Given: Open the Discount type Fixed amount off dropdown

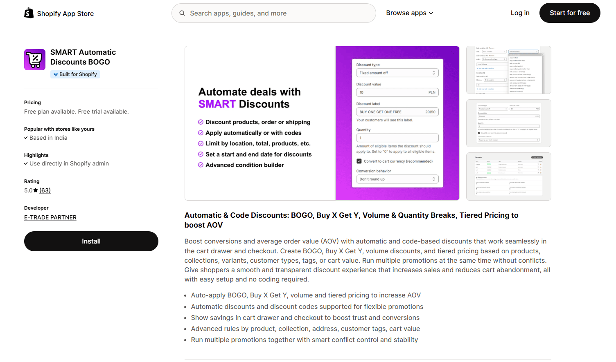Looking at the screenshot, I should [397, 73].
